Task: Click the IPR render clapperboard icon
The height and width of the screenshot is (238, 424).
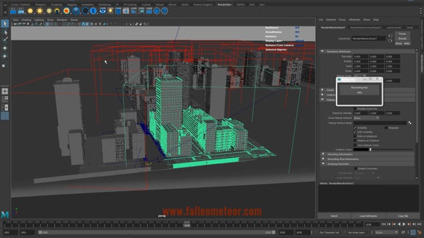Action: tap(21, 11)
